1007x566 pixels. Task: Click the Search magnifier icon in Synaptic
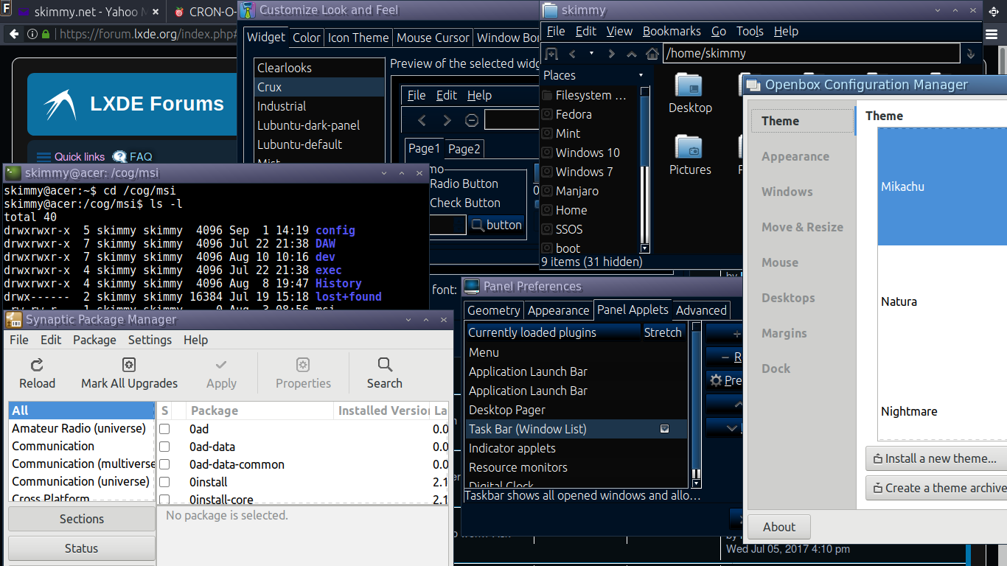coord(385,364)
